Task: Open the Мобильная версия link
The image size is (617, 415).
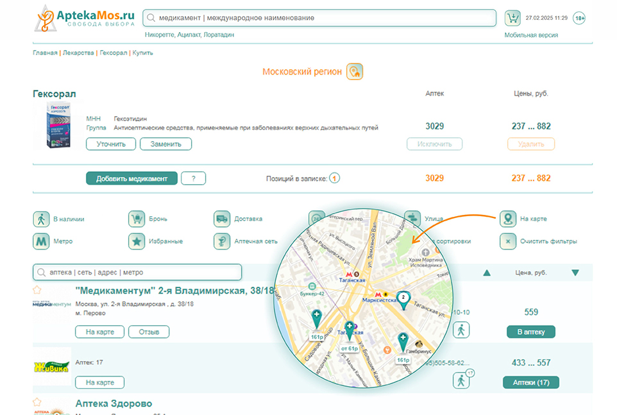Action: [x=531, y=35]
